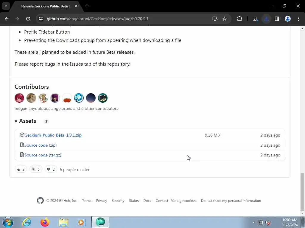The image size is (305, 228).
Task: Click the 9.16 MB file size text
Action: click(212, 135)
